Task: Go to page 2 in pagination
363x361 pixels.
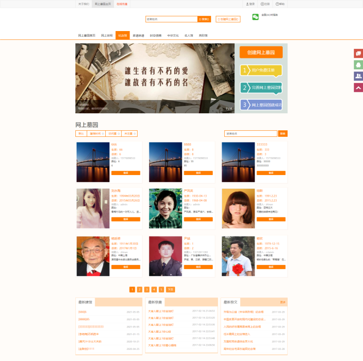Action: [x=140, y=290]
